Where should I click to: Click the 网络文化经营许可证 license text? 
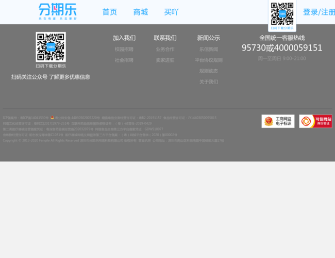(x=36, y=123)
